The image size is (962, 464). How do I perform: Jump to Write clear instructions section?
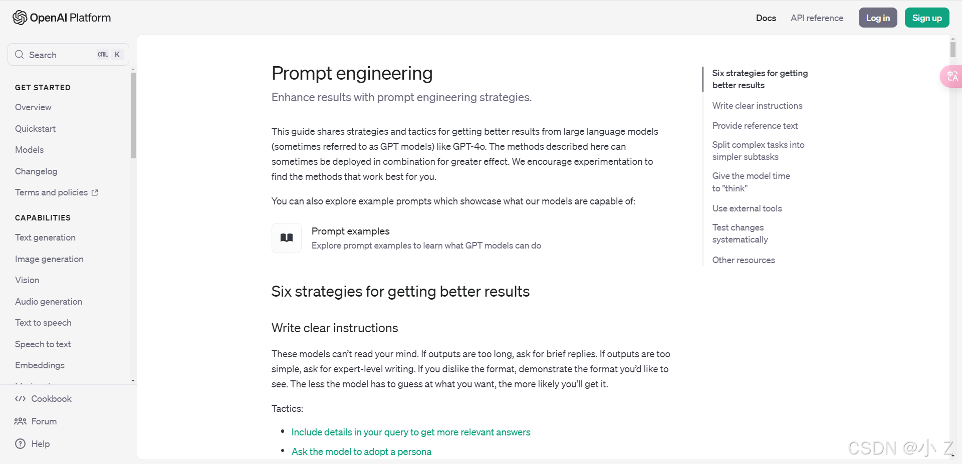pyautogui.click(x=757, y=106)
